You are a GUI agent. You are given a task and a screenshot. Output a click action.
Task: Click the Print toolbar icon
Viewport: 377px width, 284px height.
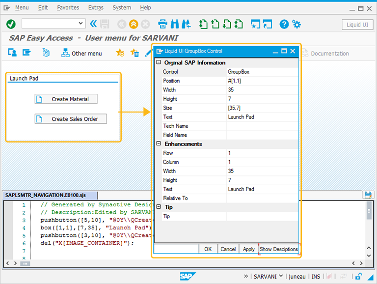162,24
